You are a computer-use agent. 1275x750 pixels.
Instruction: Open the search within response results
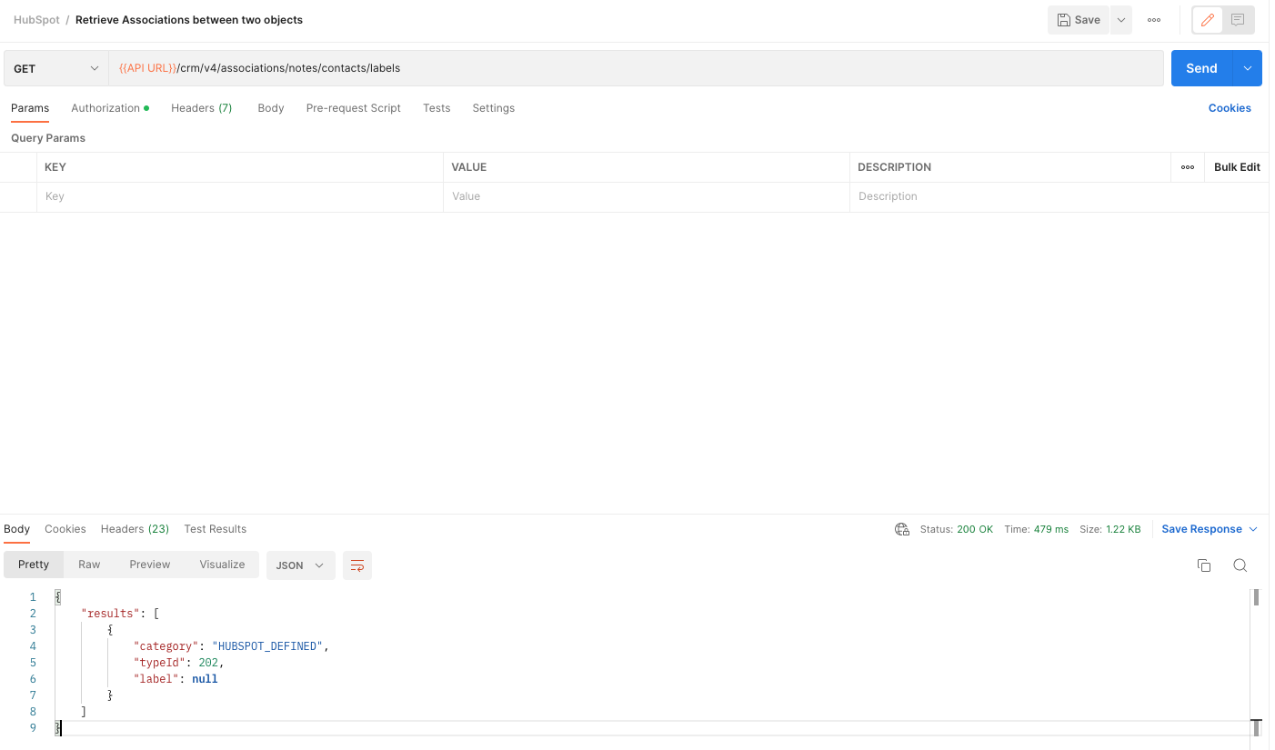[1240, 565]
